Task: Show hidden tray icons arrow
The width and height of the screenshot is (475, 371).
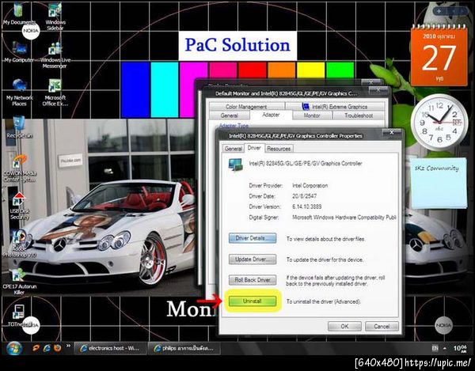Action: tap(445, 348)
